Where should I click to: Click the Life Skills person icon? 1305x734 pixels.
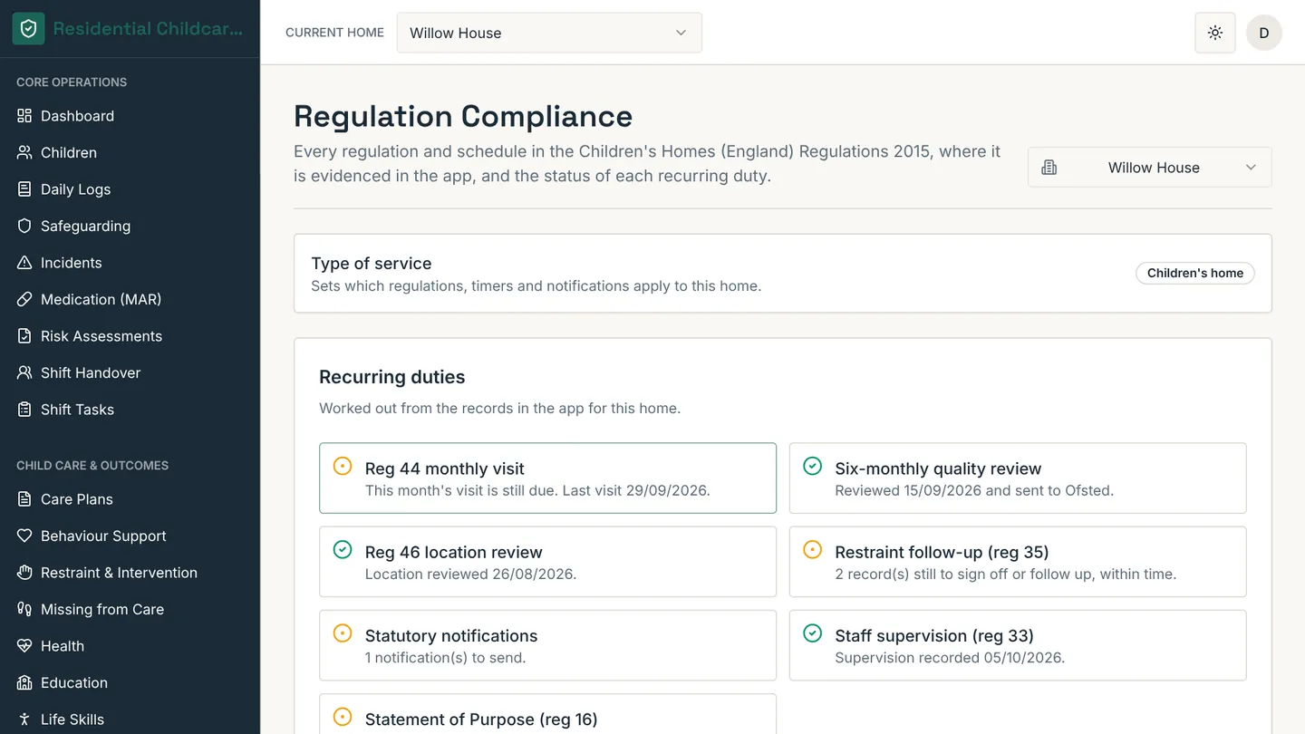[24, 720]
